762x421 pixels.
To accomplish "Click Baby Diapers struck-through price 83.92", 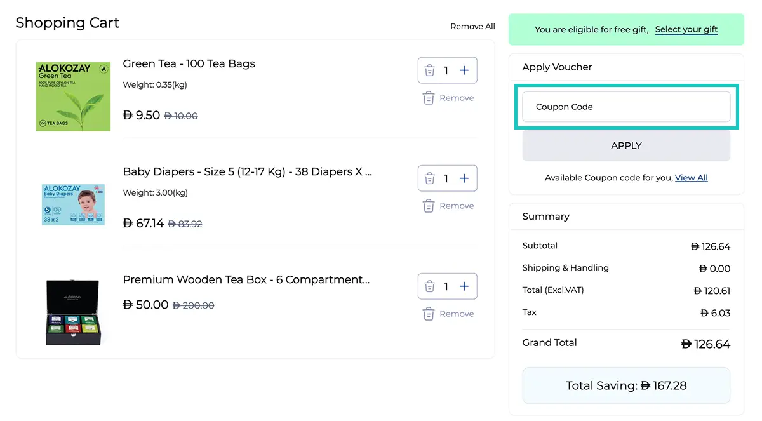I will tap(185, 224).
